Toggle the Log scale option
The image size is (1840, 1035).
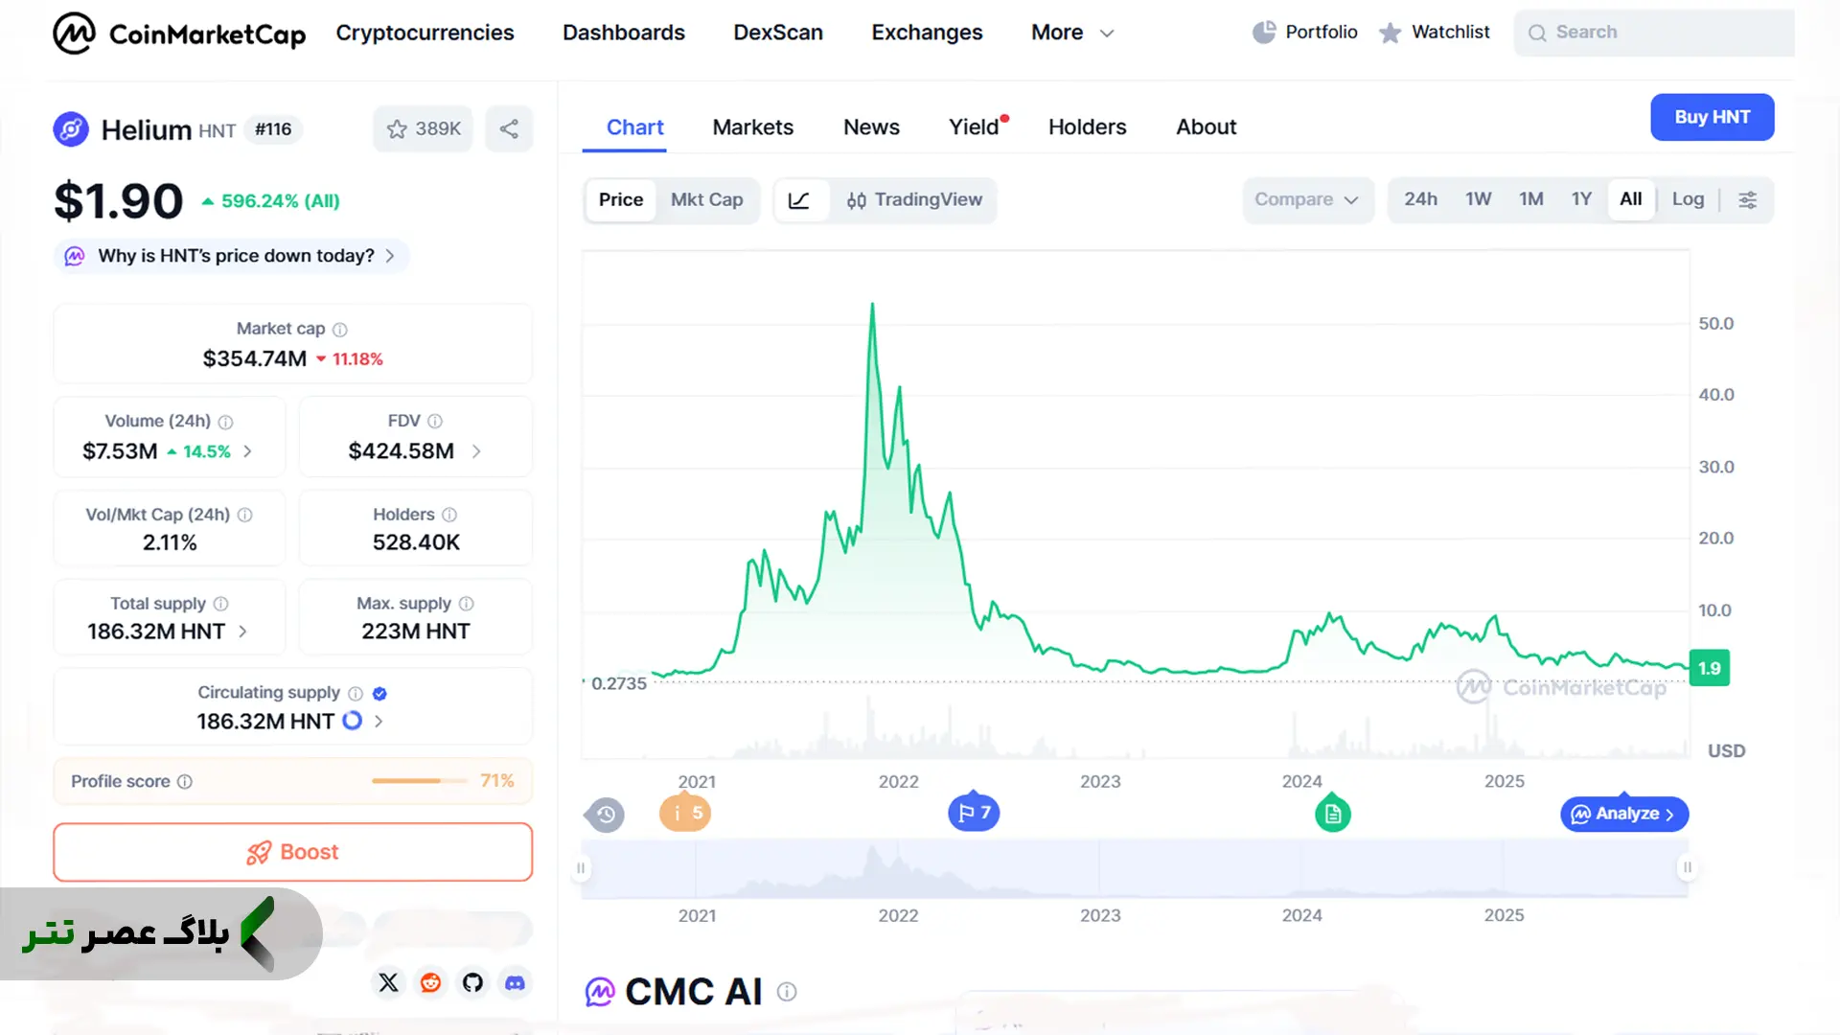tap(1688, 199)
